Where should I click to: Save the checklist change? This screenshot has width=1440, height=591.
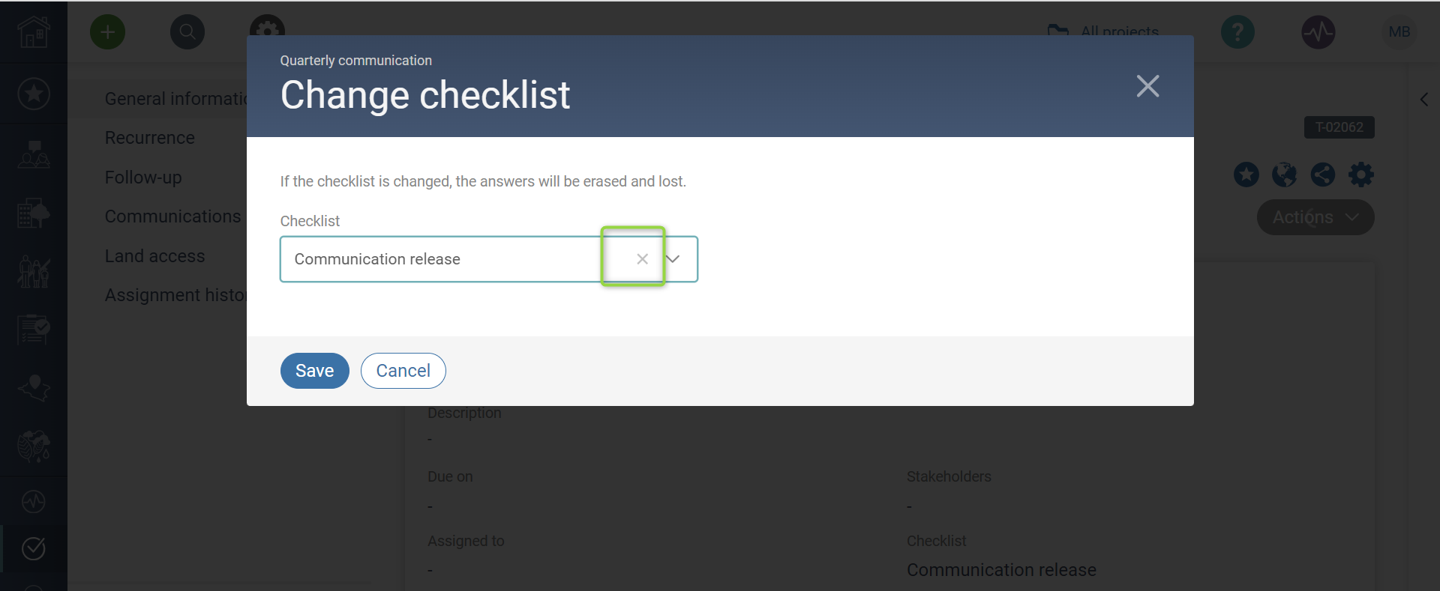point(314,370)
